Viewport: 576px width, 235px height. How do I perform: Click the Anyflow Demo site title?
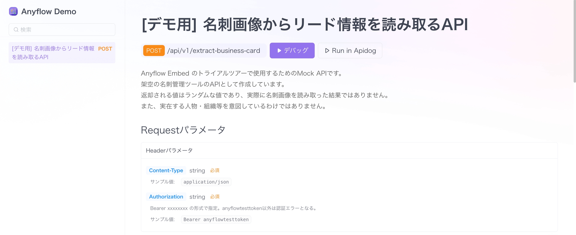[x=48, y=11]
